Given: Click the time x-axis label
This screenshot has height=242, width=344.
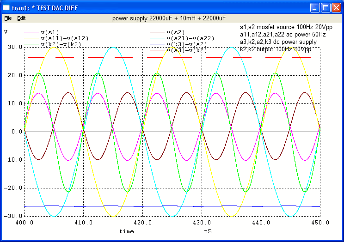Looking at the screenshot, I should tap(127, 230).
